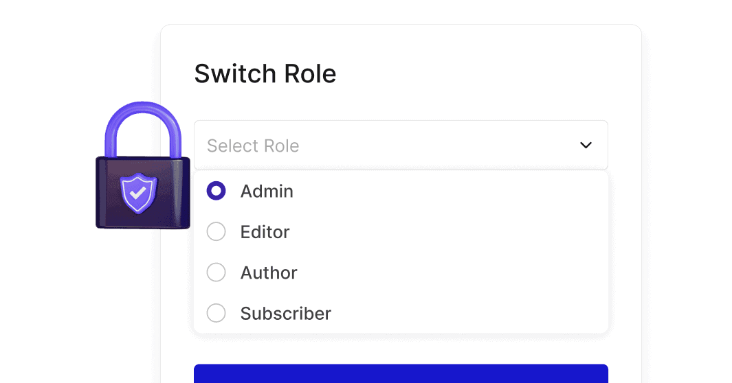Click the "Admin" option label
Screen dimensions: 732x383
[x=267, y=191]
